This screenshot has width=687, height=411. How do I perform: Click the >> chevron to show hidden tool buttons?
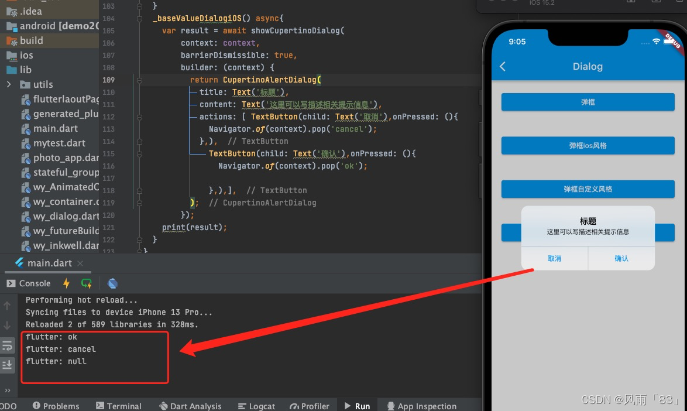8,391
